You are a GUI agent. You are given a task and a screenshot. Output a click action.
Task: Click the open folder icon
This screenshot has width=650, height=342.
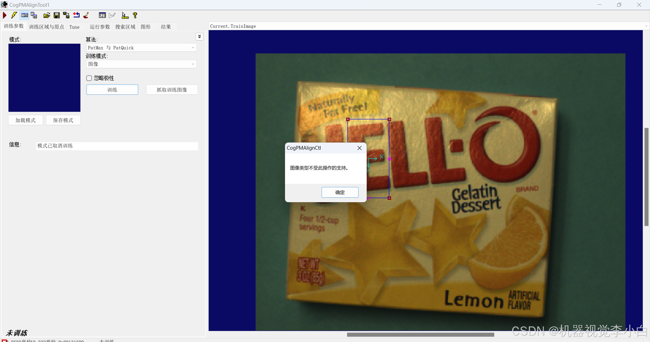[x=47, y=15]
